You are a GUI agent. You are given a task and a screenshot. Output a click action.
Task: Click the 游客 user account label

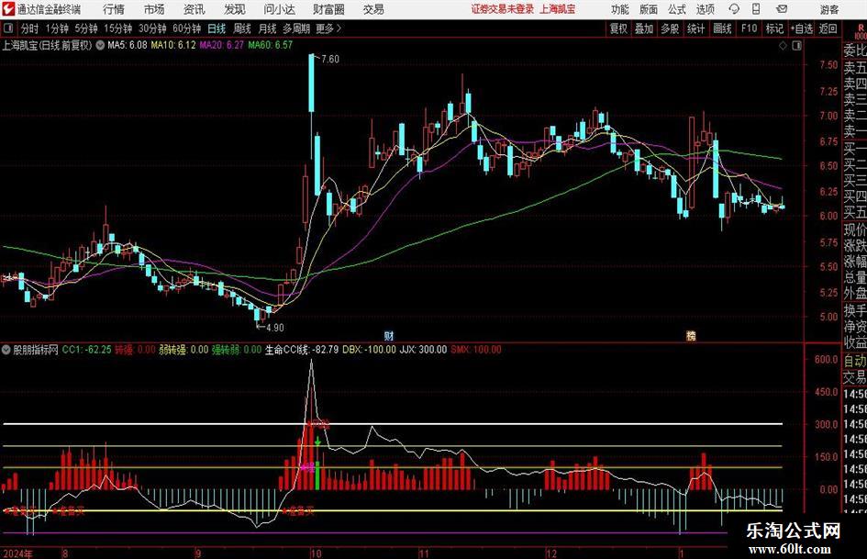pyautogui.click(x=828, y=9)
